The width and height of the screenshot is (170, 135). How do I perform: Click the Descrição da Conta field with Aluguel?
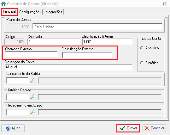[x=69, y=67]
